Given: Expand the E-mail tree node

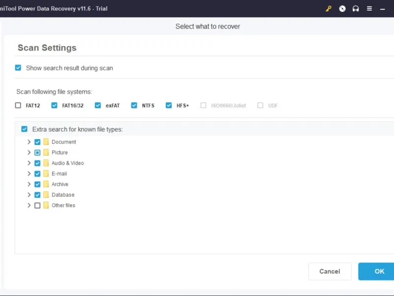Looking at the screenshot, I should (x=29, y=174).
